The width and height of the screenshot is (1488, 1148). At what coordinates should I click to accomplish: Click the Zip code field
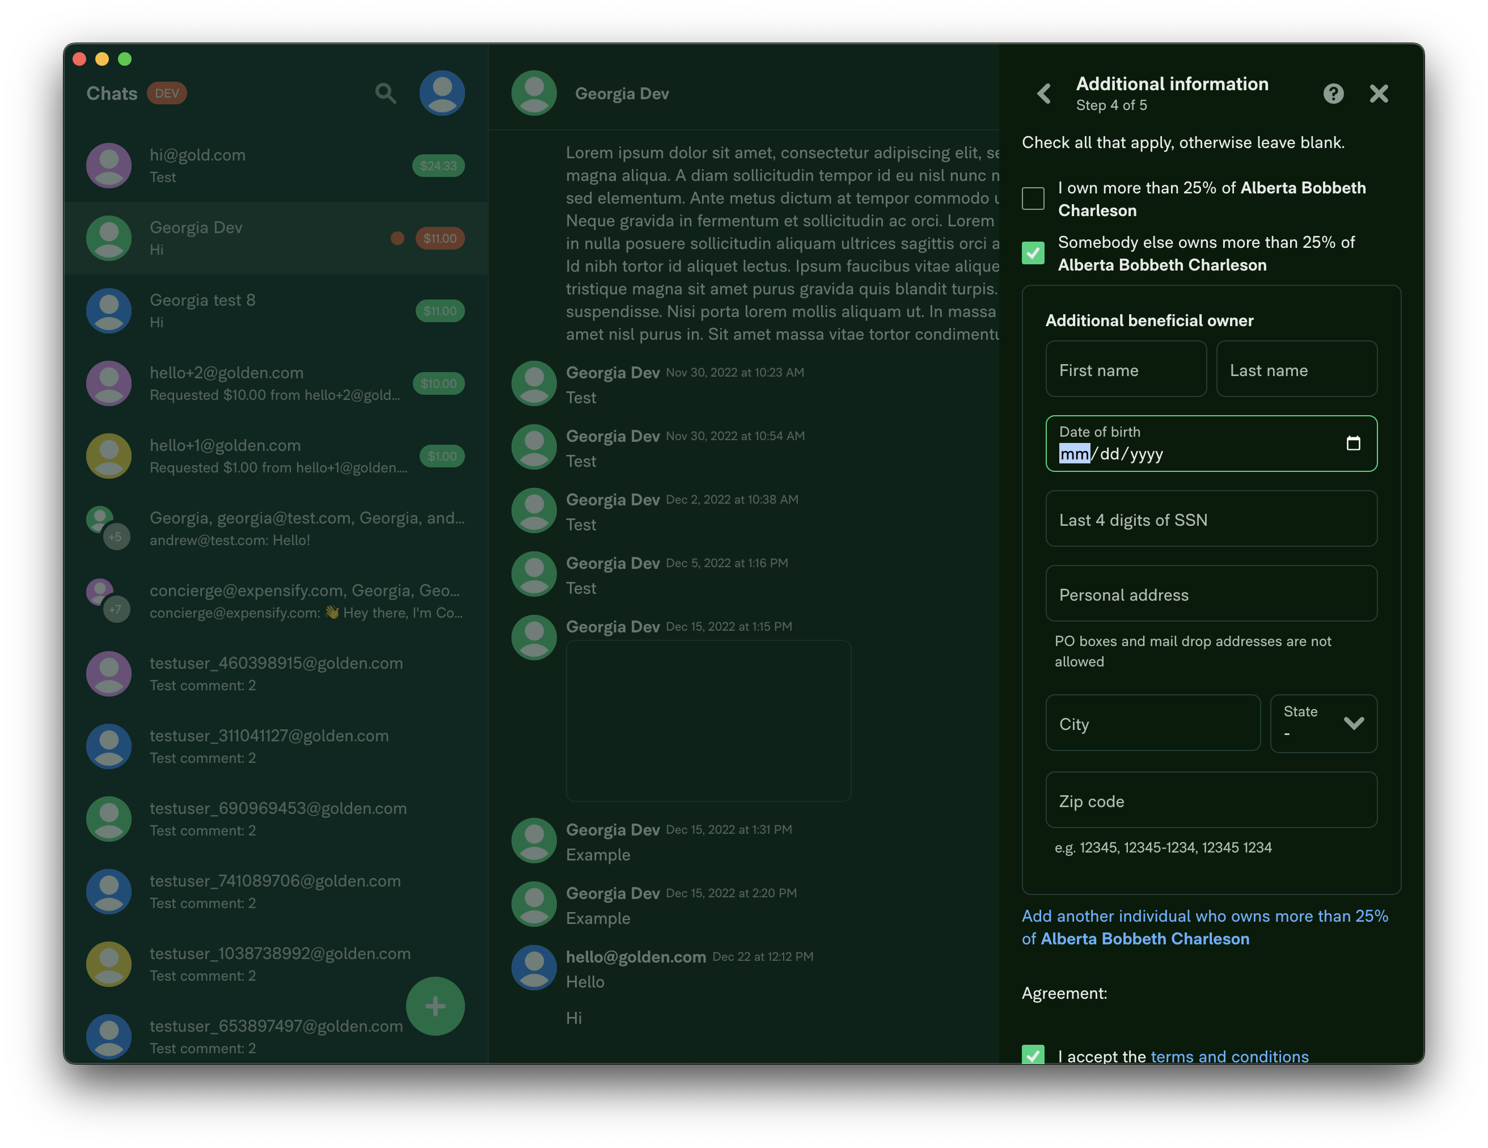tap(1211, 800)
